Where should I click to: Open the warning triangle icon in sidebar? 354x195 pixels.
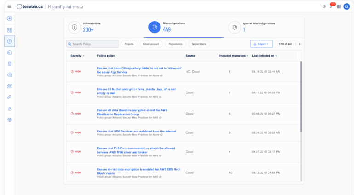click(10, 109)
